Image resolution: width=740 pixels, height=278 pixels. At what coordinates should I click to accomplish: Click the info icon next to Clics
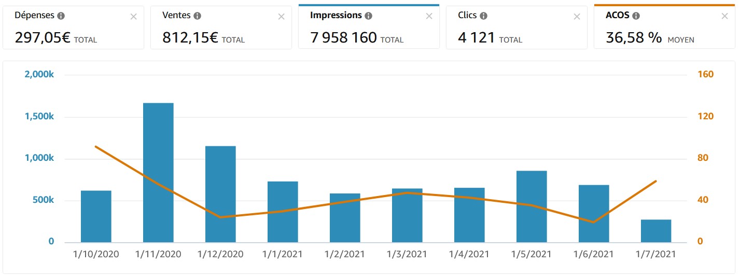coord(483,16)
